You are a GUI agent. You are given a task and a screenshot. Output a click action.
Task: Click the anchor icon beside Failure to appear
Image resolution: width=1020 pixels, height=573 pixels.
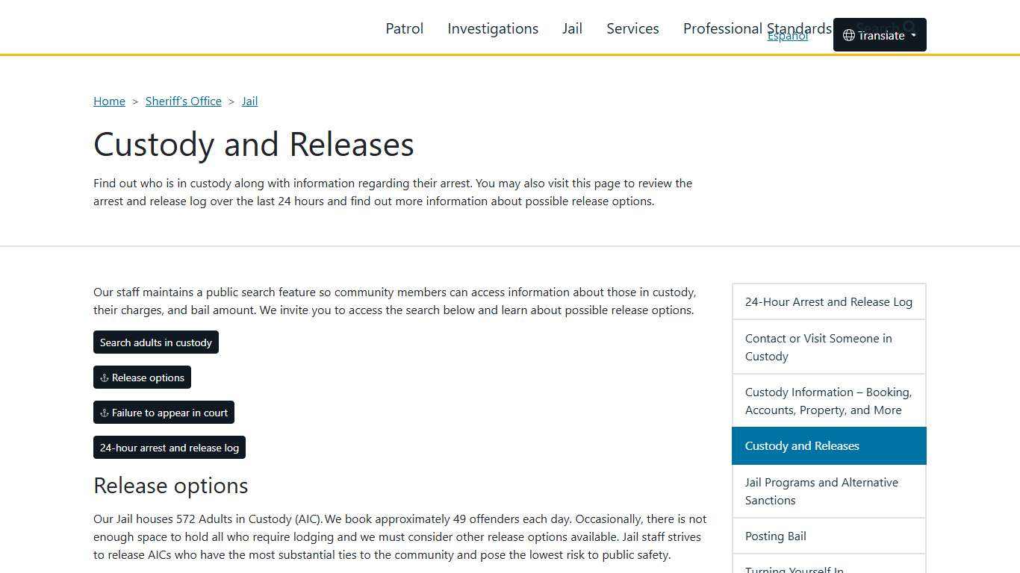click(x=103, y=413)
